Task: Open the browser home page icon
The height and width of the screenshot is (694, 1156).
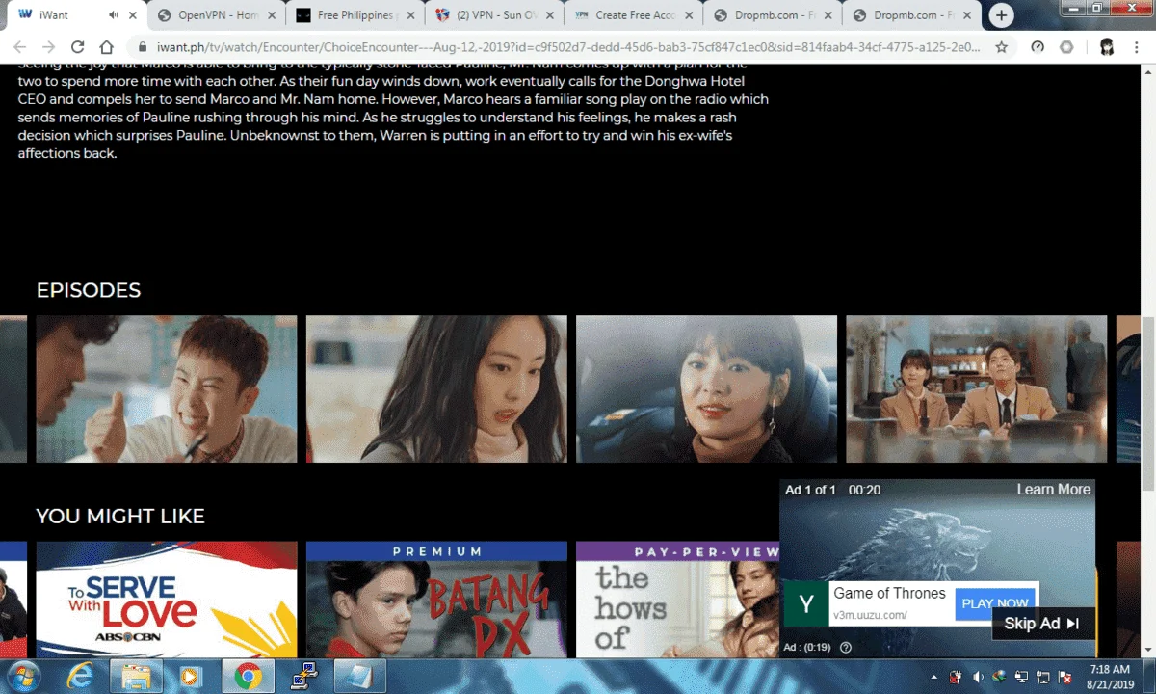Action: tap(107, 46)
